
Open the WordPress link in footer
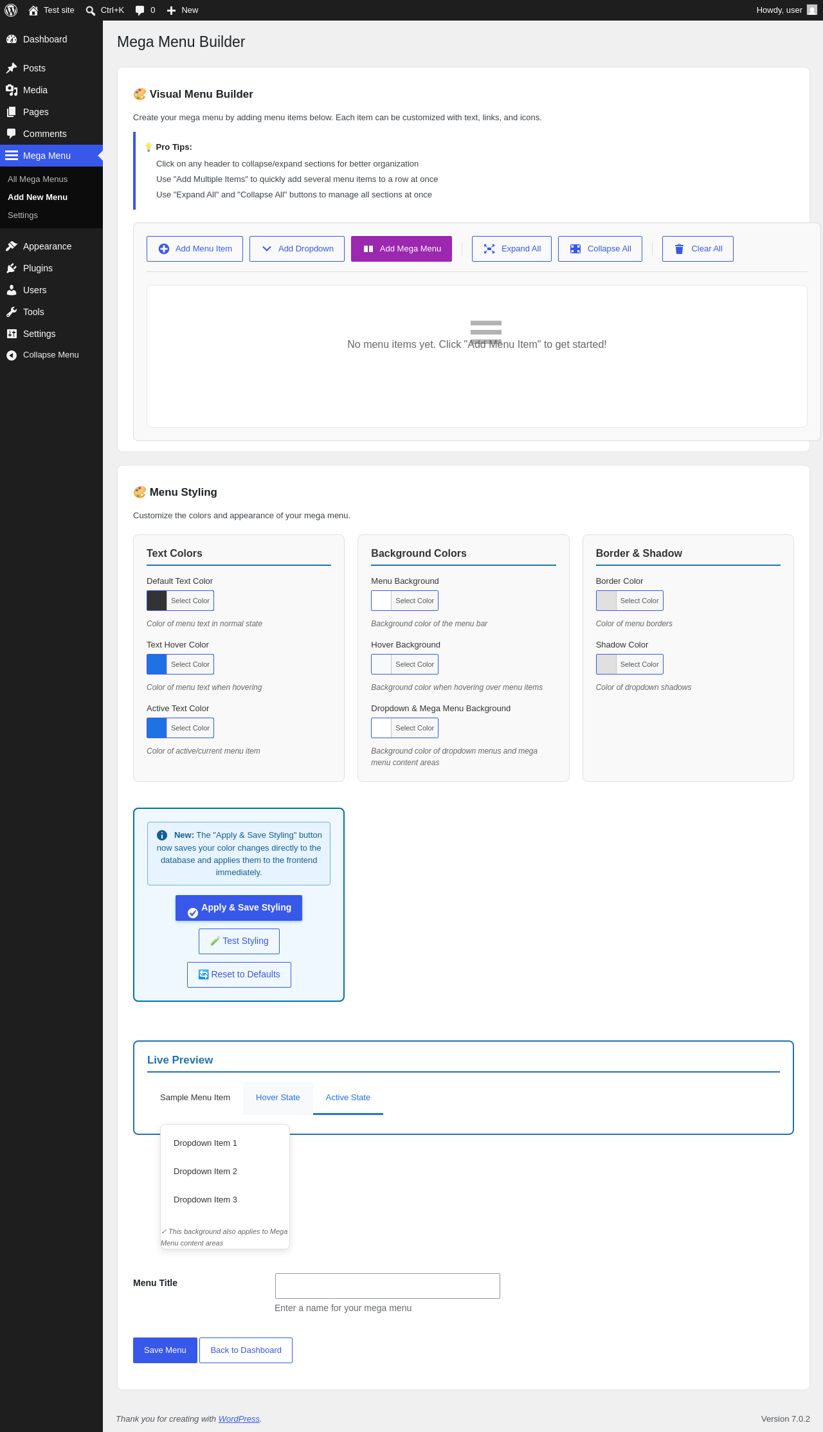click(x=239, y=1419)
